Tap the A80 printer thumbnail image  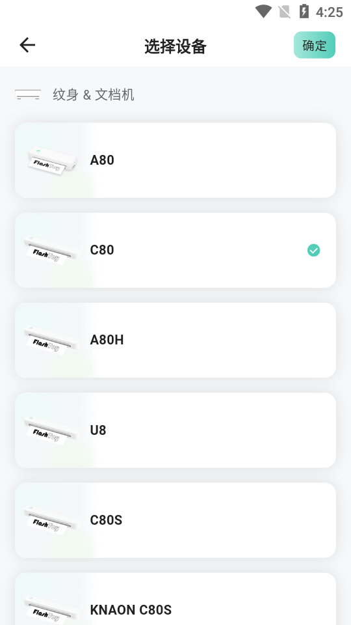[52, 160]
